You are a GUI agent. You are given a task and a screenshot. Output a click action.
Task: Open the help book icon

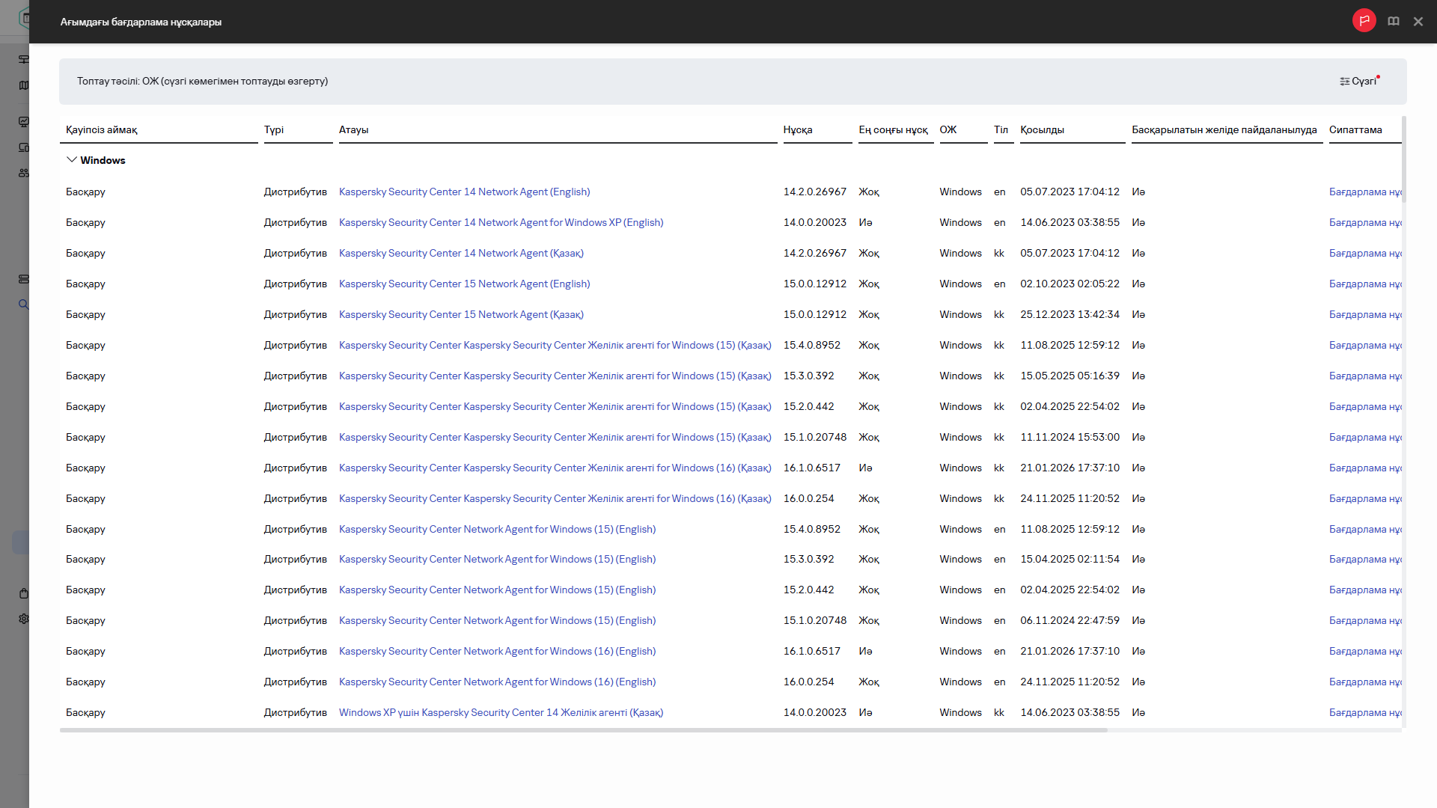[x=1393, y=21]
